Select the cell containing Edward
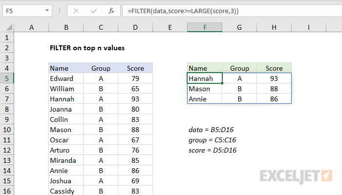 [x=66, y=78]
